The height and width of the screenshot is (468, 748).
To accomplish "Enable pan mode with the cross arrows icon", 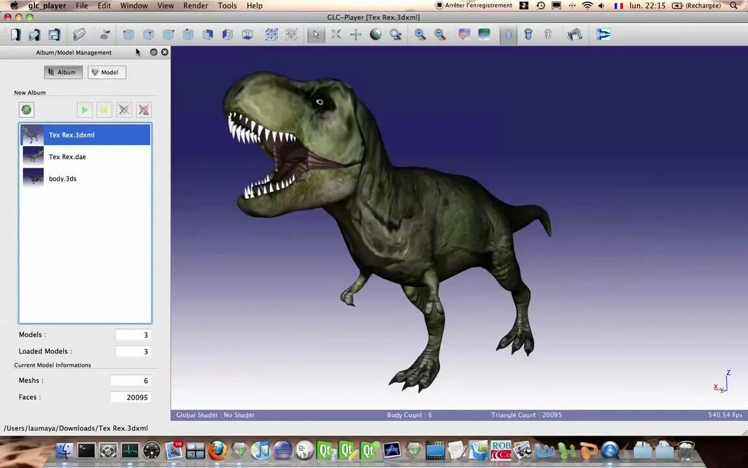I will [x=355, y=34].
